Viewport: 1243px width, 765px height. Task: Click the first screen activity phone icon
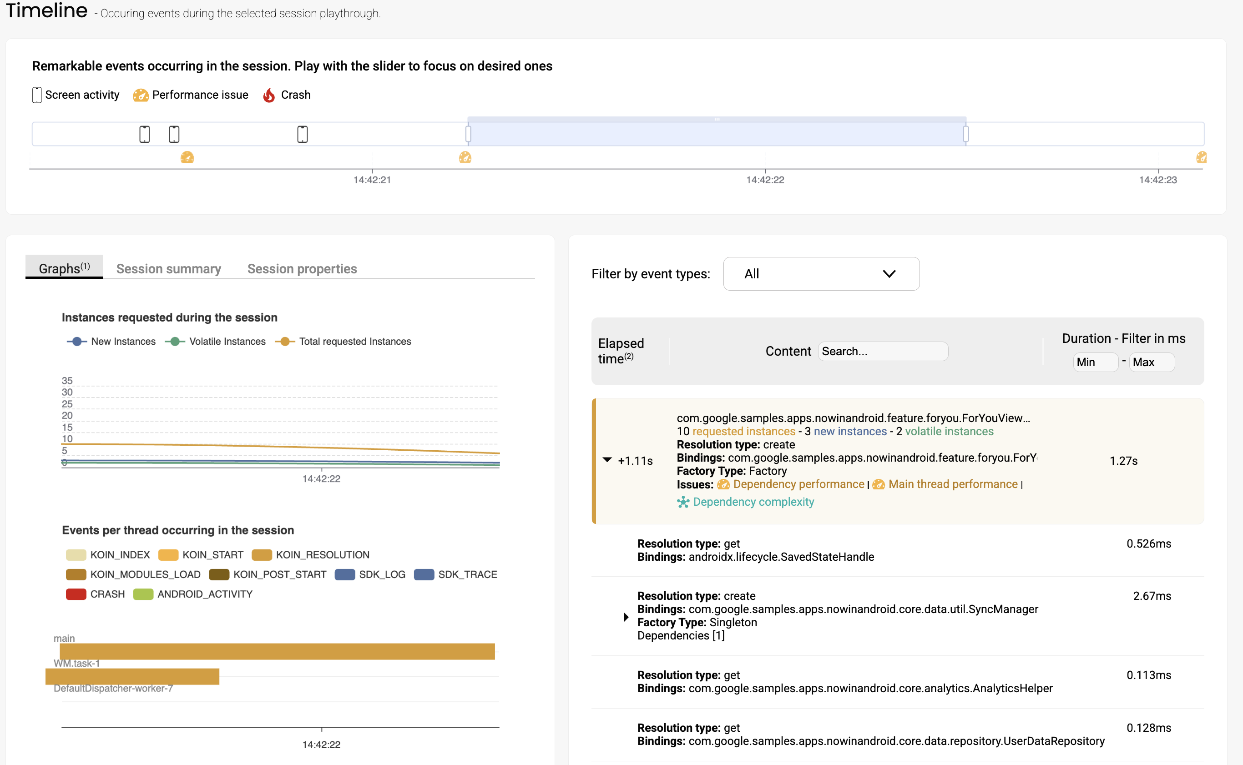click(x=145, y=134)
